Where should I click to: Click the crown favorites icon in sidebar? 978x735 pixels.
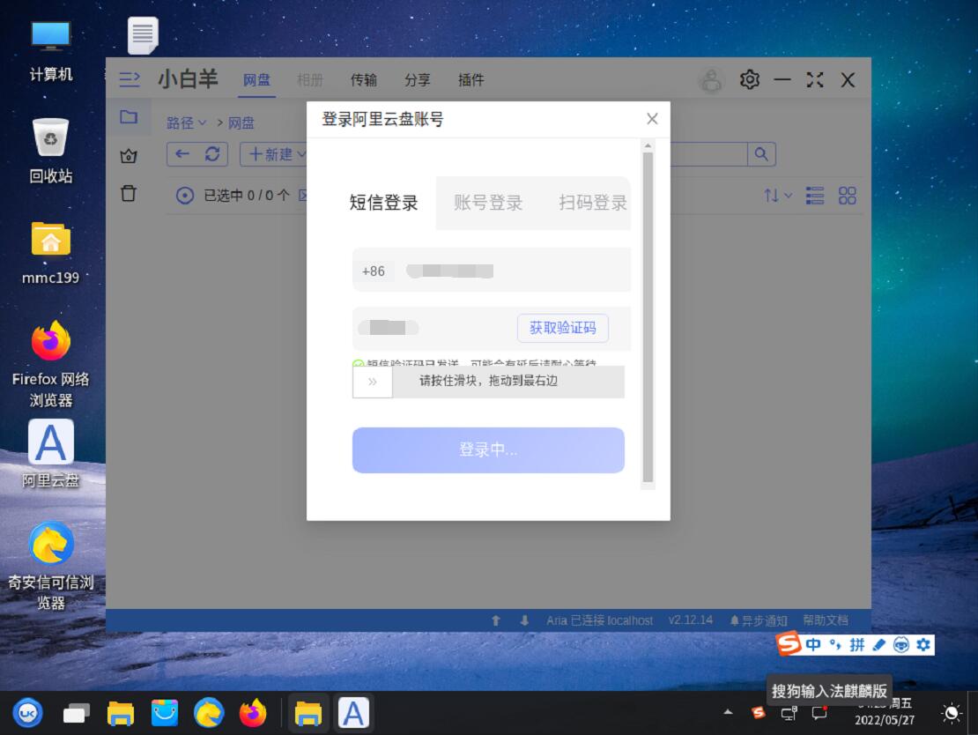coord(129,155)
